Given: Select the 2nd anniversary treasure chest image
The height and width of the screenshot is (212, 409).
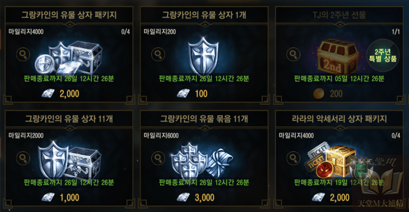Looking at the screenshot, I should click(338, 57).
